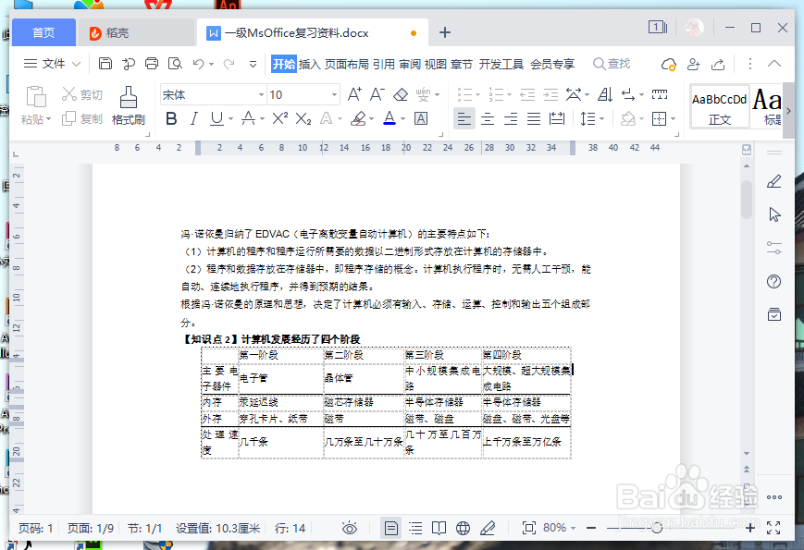The width and height of the screenshot is (804, 550).
Task: Apply superscript formatting
Action: pos(279,117)
